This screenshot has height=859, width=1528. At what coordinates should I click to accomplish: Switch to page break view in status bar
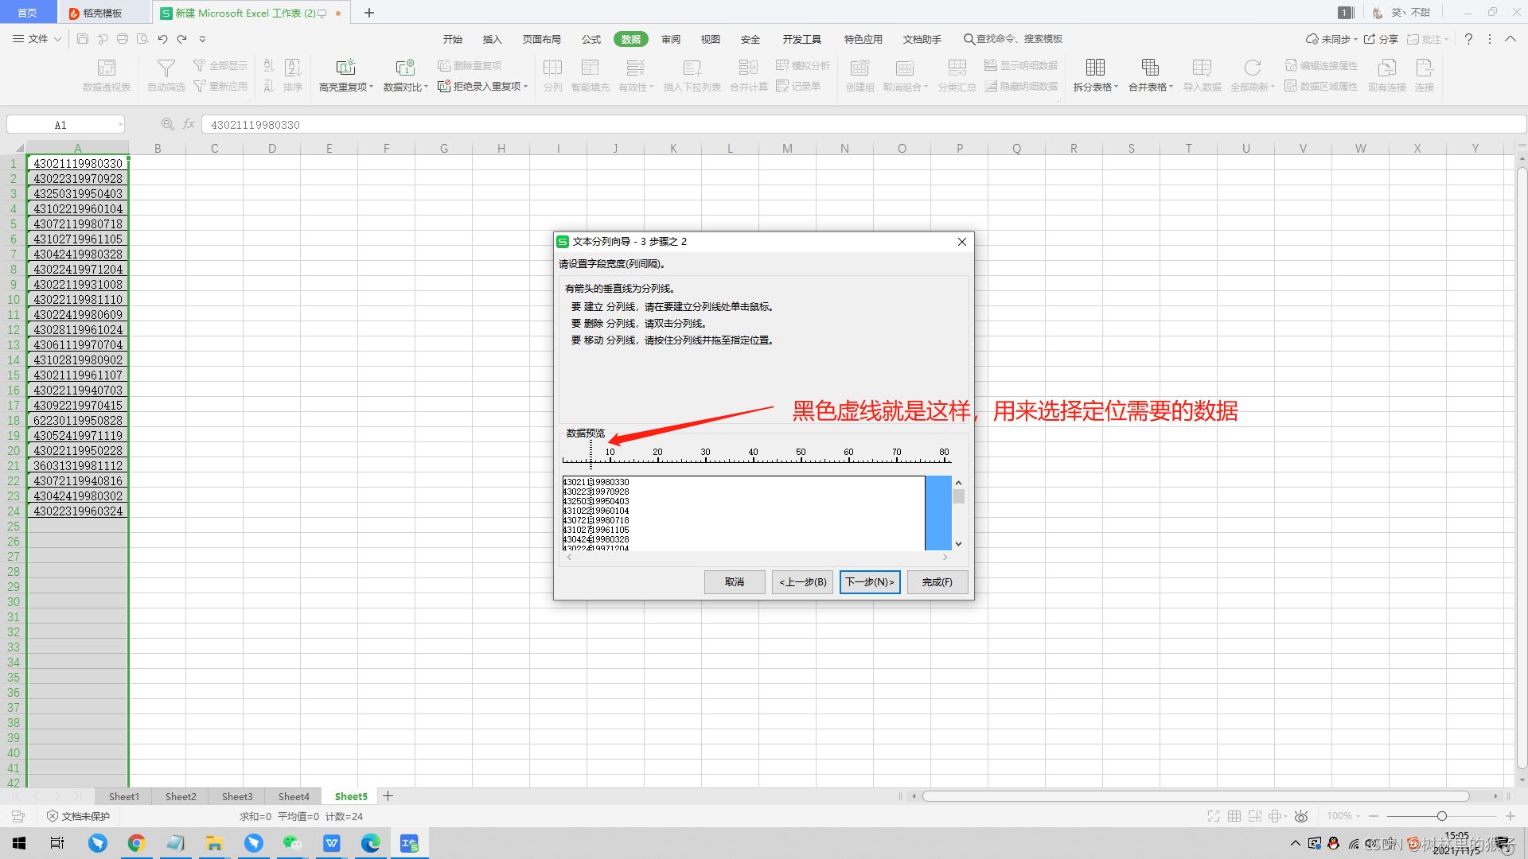(1255, 816)
